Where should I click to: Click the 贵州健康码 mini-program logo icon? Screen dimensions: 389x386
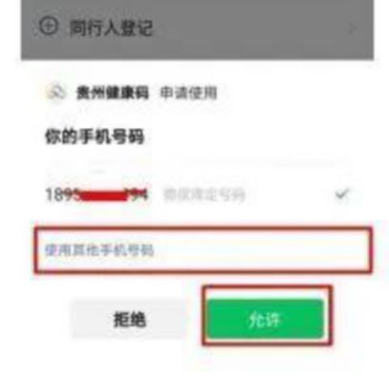pos(56,92)
